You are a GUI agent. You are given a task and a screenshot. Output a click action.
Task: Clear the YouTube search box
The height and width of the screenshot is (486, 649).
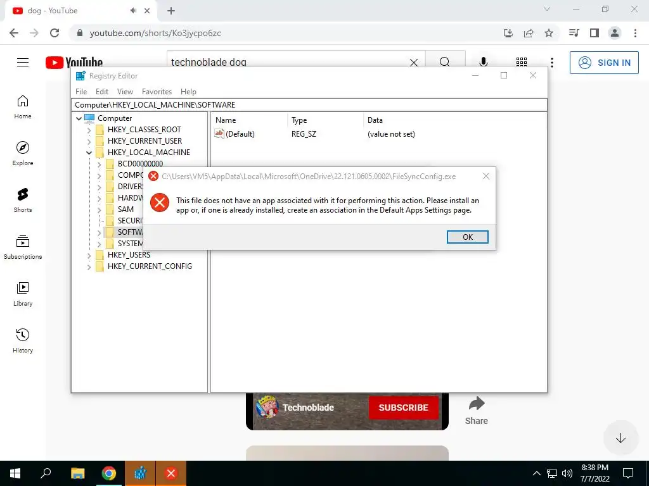coord(413,63)
